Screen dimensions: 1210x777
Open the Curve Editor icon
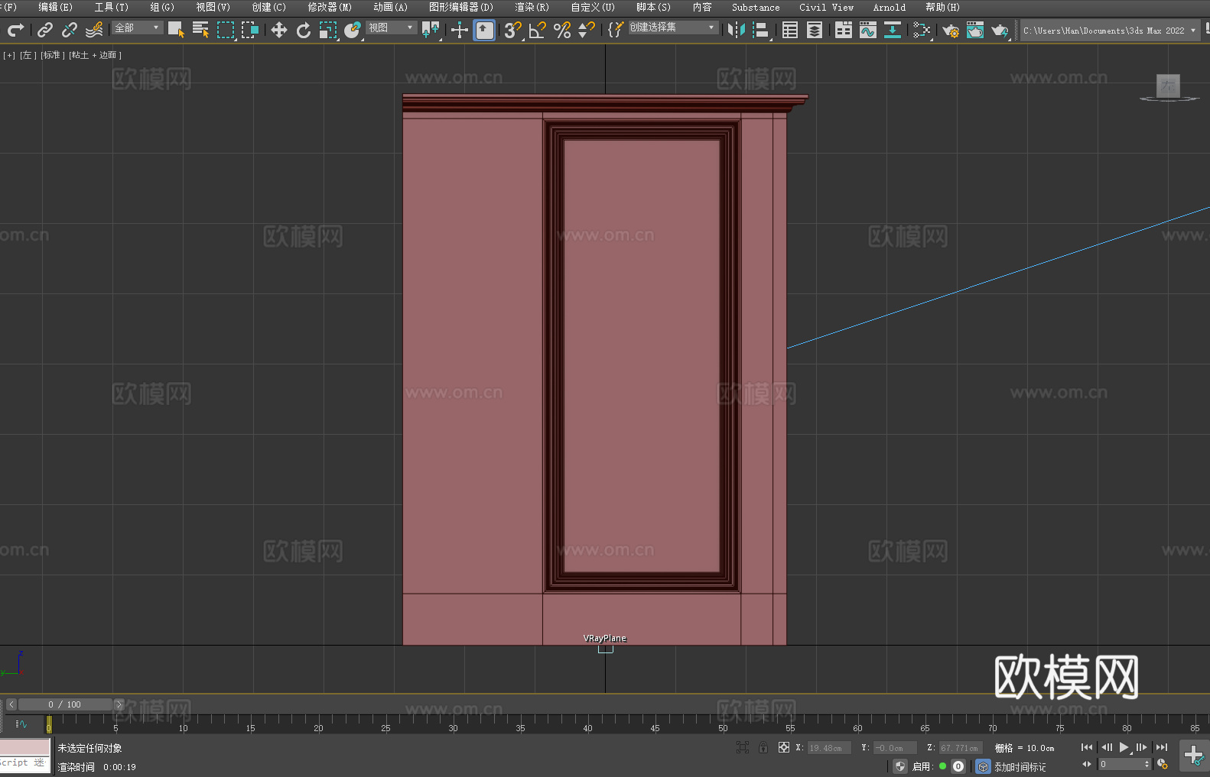pyautogui.click(x=868, y=30)
